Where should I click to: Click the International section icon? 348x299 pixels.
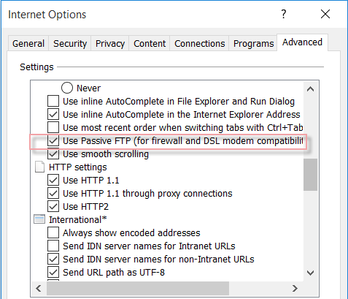pyautogui.click(x=39, y=219)
